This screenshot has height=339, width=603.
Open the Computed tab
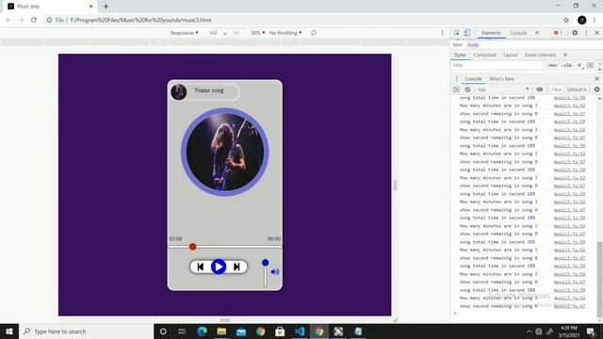pos(484,55)
